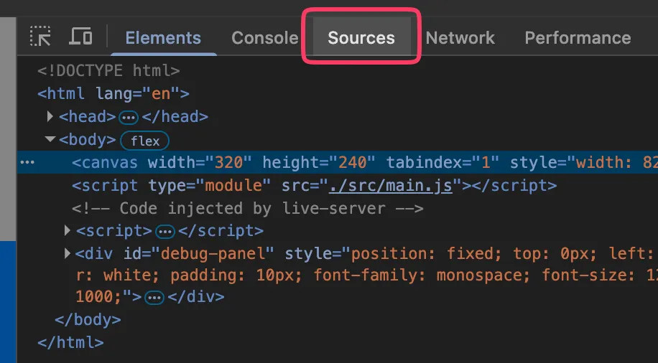Click the ellipsis badge inside the head tag
This screenshot has width=658, height=363.
[x=129, y=117]
